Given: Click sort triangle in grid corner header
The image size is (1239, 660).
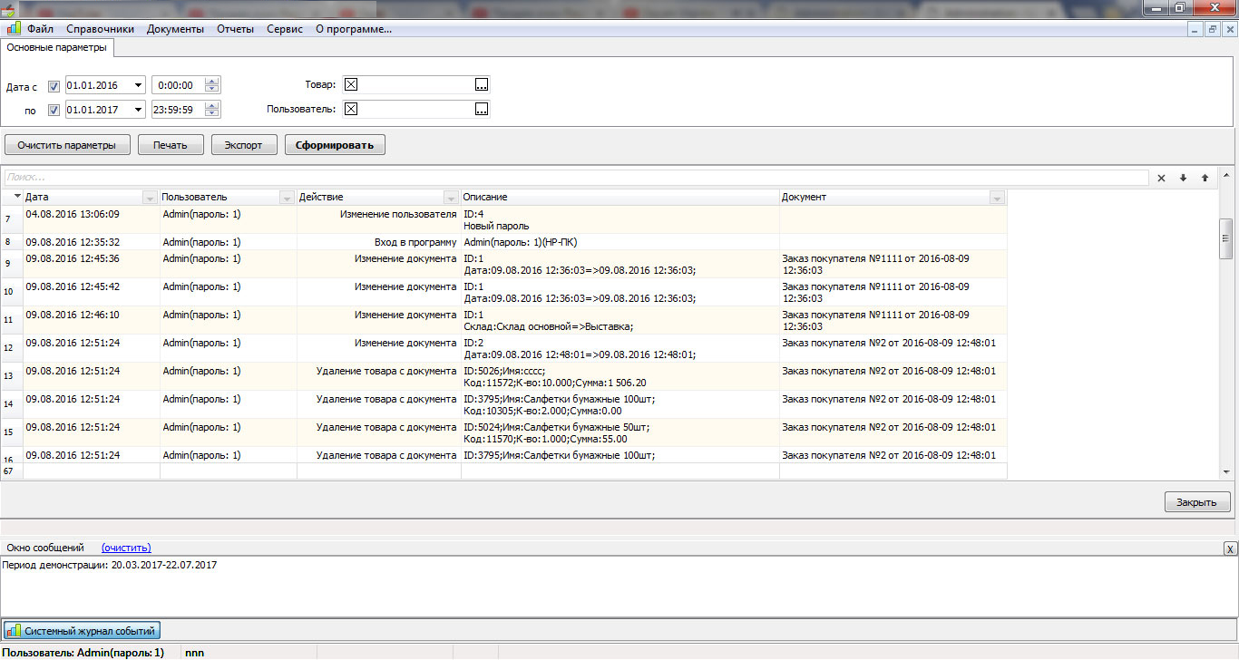Looking at the screenshot, I should 17,197.
